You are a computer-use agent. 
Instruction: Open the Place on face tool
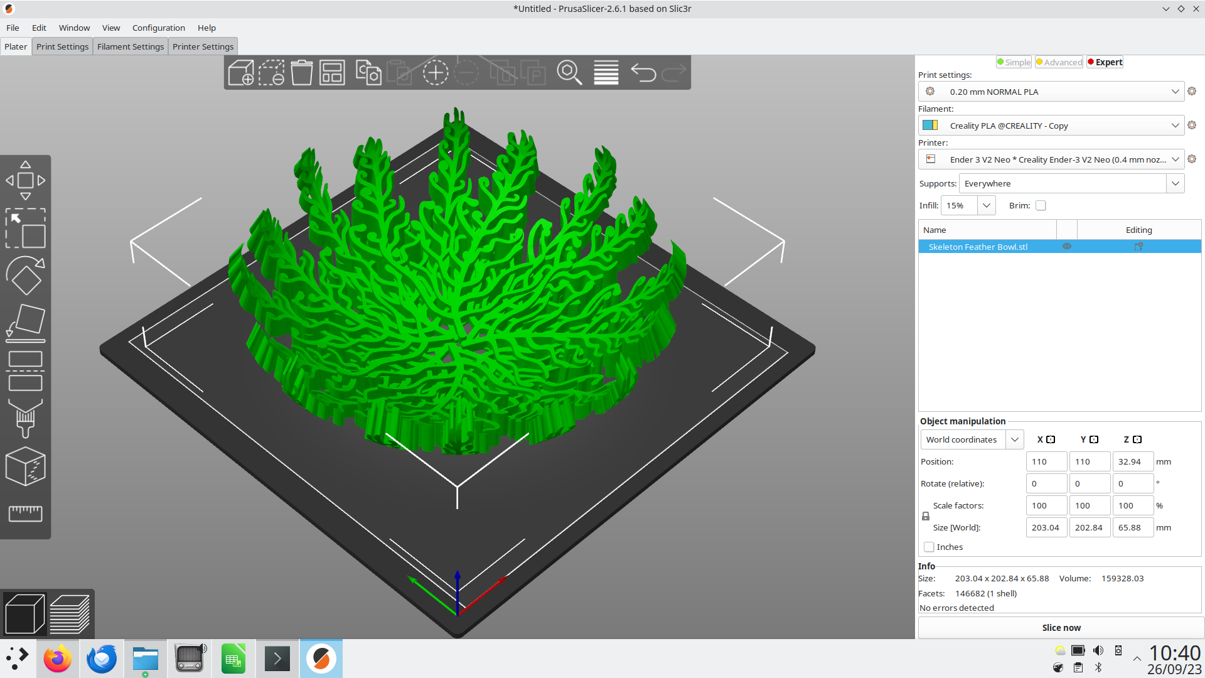click(25, 322)
